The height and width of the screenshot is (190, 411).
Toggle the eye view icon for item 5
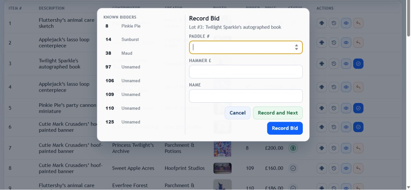[x=346, y=108]
